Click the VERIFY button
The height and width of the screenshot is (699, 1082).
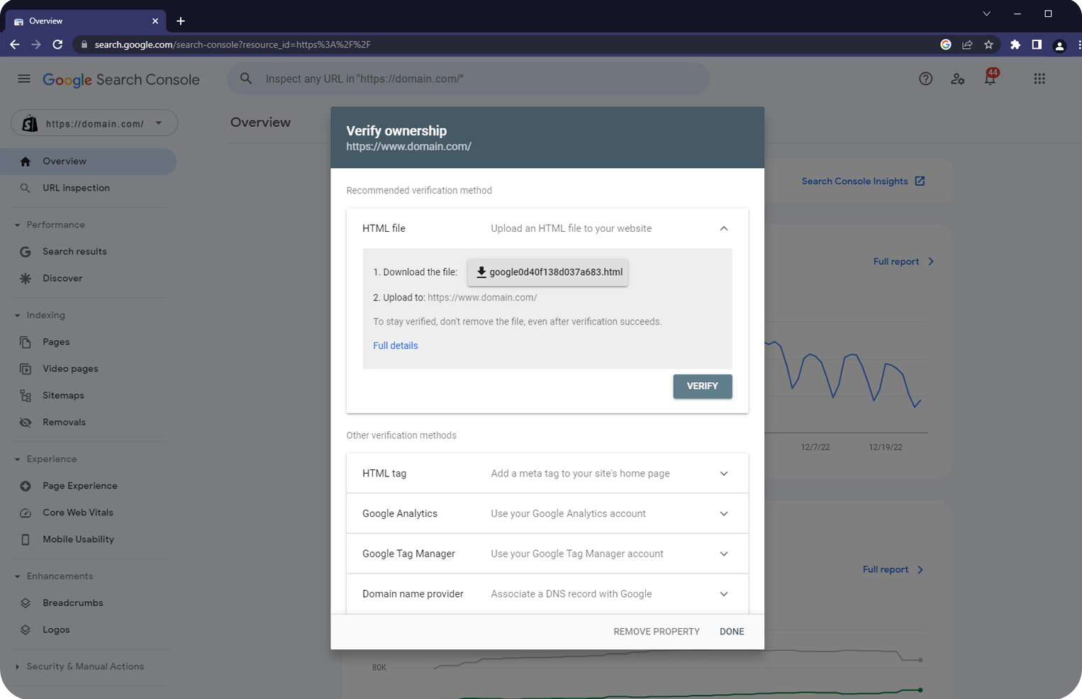tap(703, 386)
